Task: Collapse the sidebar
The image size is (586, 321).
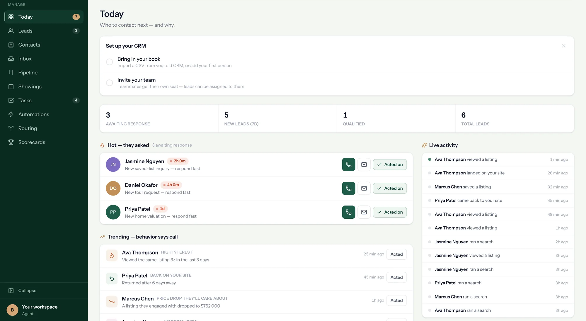Action: [44, 291]
